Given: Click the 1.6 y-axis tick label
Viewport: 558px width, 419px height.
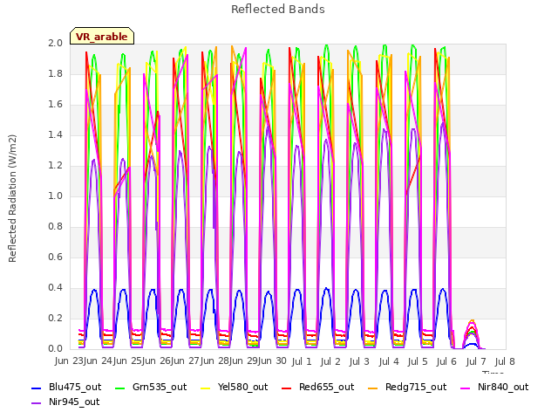Looking at the screenshot, I should pos(55,104).
